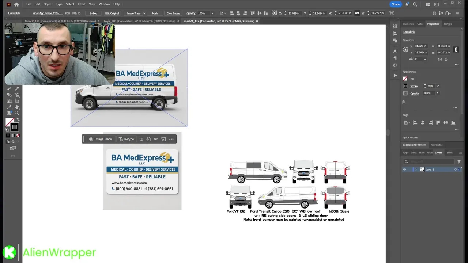The height and width of the screenshot is (263, 468).
Task: Reset default fill and stroke icon
Action: coord(7,130)
